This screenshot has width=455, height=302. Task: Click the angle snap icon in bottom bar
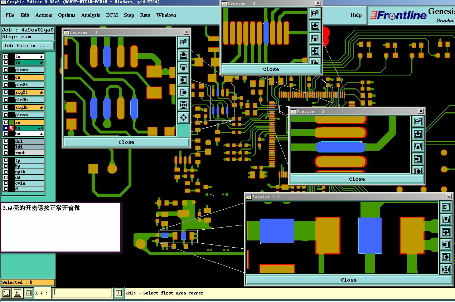17,293
